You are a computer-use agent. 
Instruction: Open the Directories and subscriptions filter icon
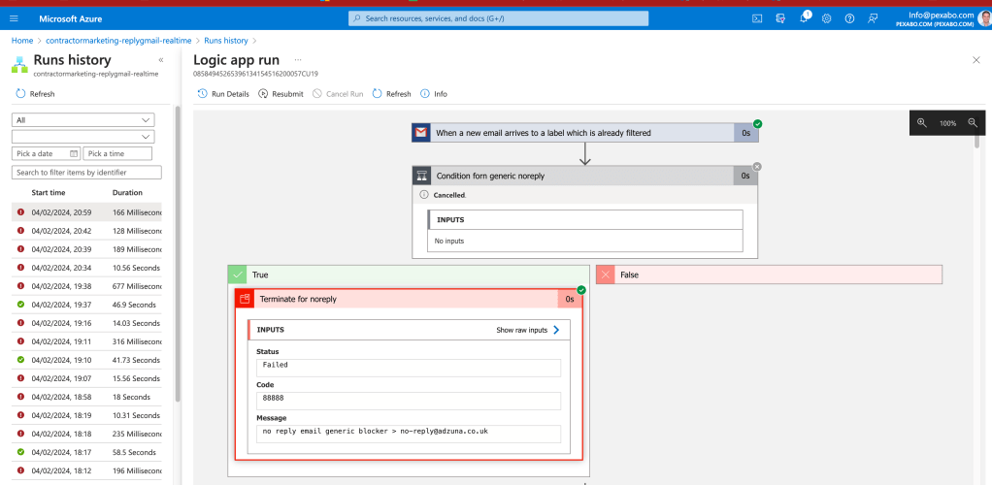click(x=780, y=18)
